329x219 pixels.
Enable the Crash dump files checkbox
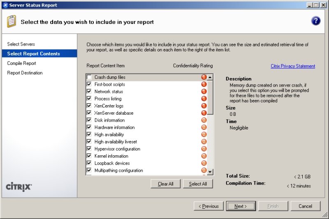tap(89, 77)
